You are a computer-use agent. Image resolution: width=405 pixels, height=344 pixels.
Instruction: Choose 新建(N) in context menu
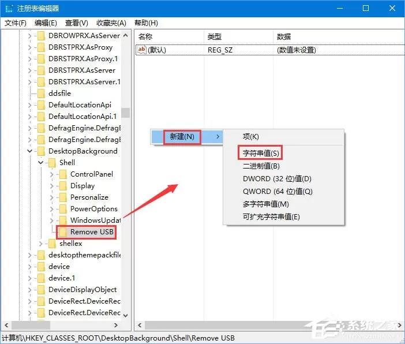pos(187,137)
